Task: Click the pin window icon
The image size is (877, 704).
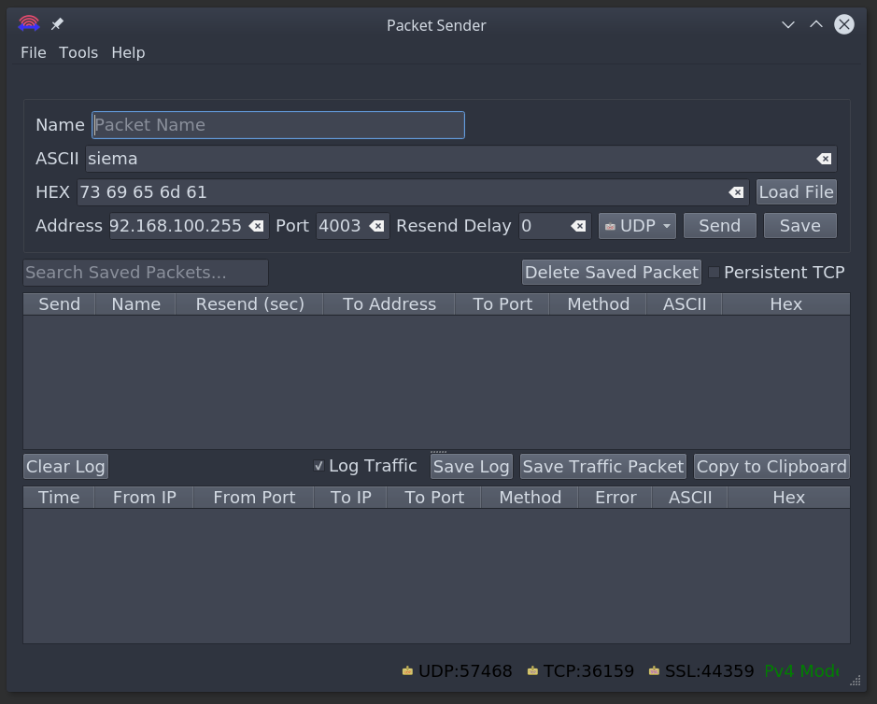Action: (x=57, y=24)
